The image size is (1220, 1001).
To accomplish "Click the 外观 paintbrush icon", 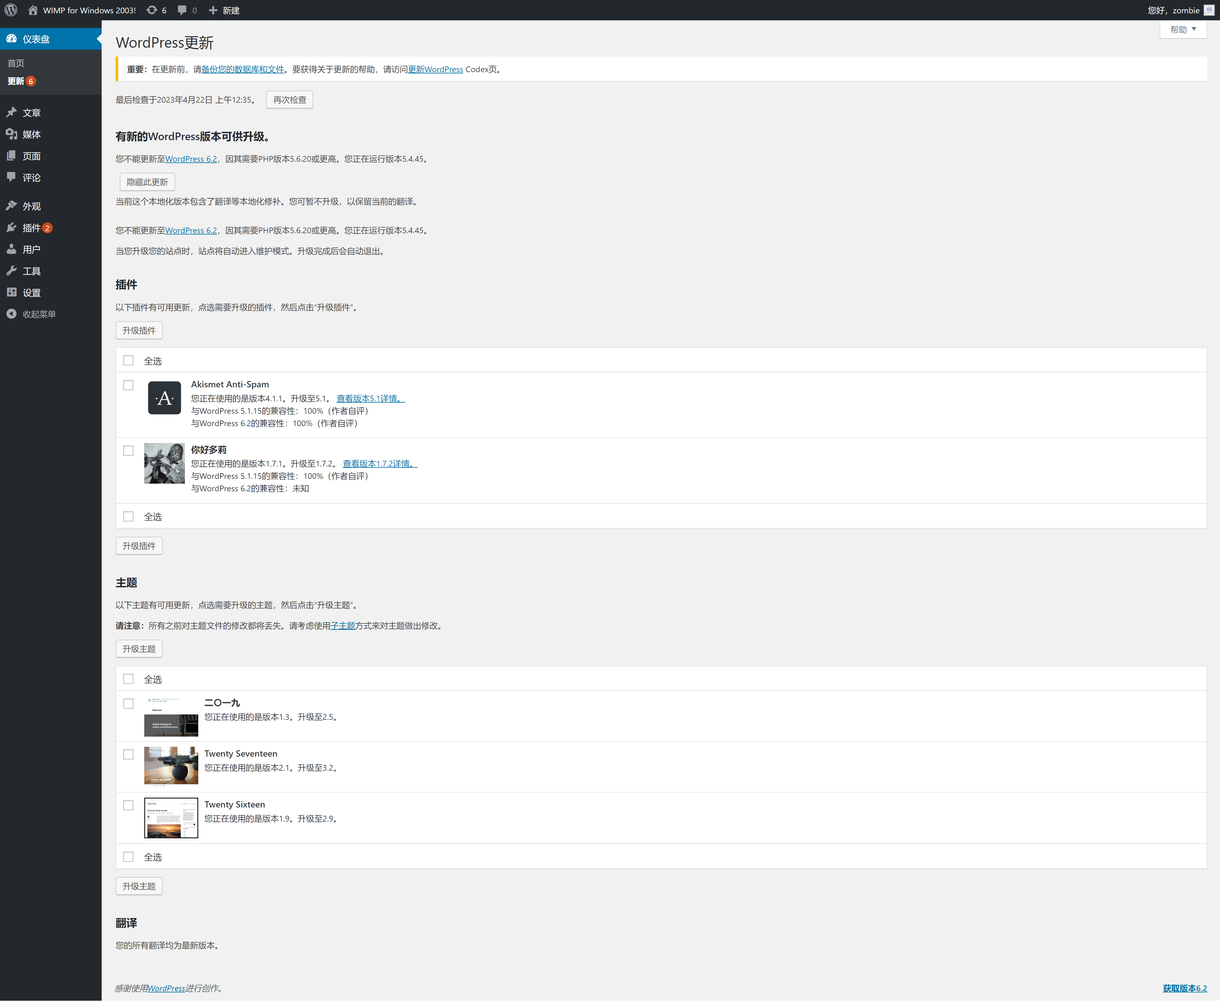I will (x=11, y=206).
